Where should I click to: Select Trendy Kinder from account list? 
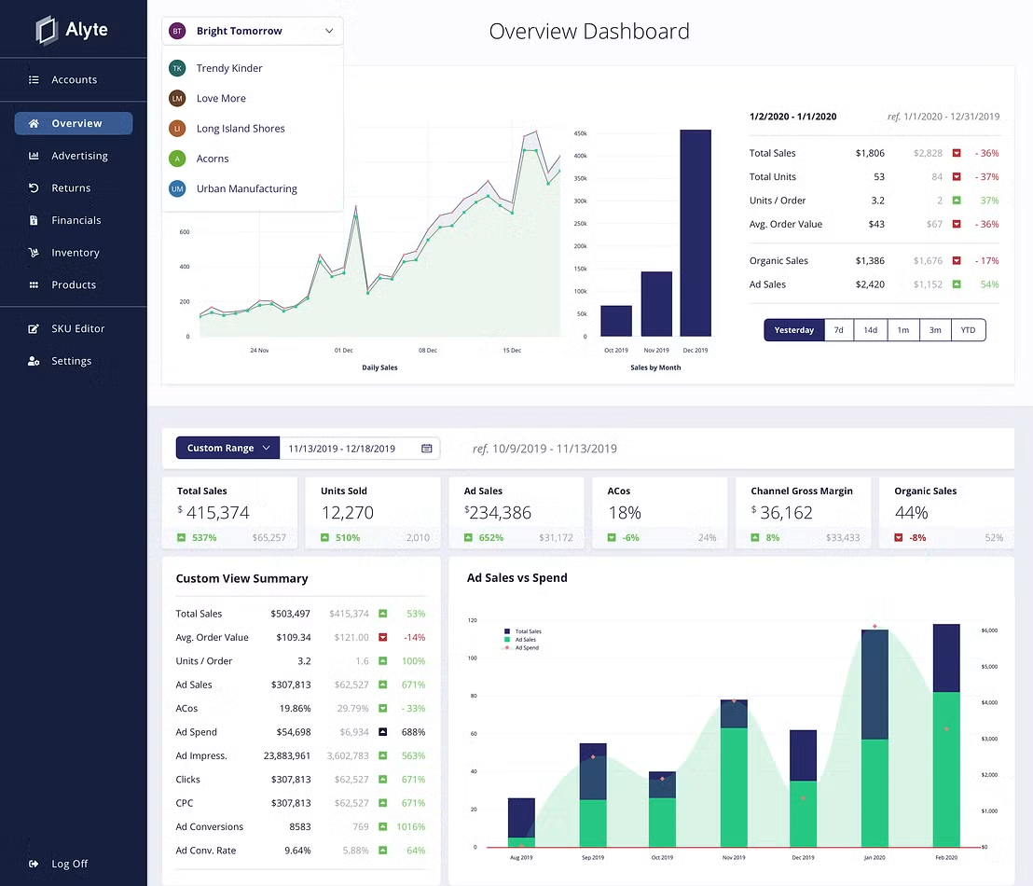coord(229,69)
